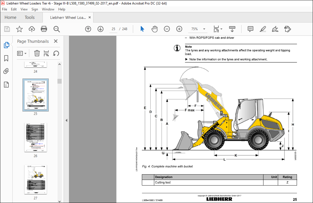Switch to the Home tab
Viewport: 313px width, 203px height.
coord(10,17)
